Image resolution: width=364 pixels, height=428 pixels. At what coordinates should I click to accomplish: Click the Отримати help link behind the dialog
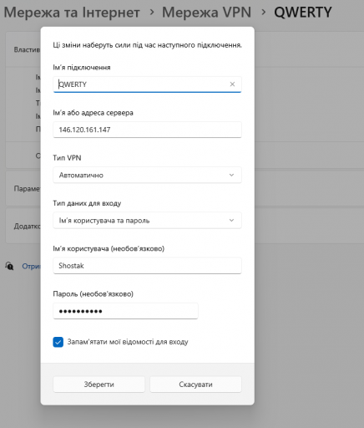pyautogui.click(x=31, y=267)
